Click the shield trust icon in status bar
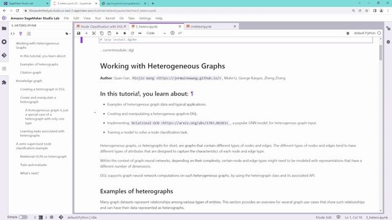The width and height of the screenshot is (392, 220). [x=338, y=218]
